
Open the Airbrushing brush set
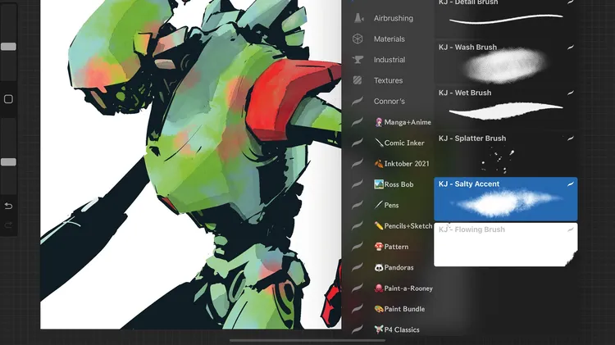[x=394, y=18]
